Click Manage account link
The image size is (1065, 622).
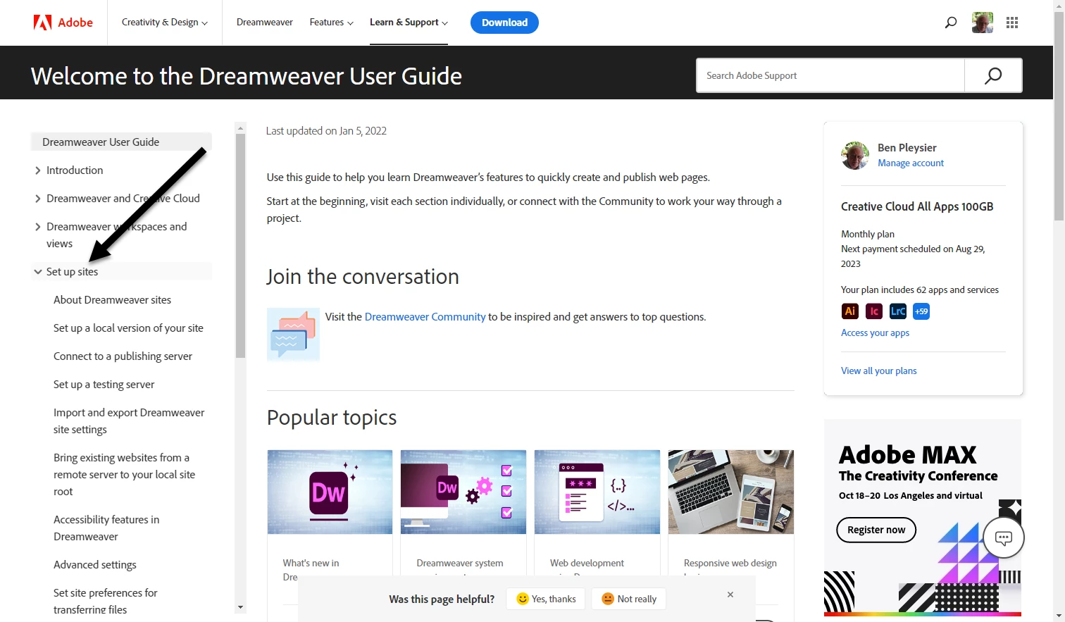point(911,163)
